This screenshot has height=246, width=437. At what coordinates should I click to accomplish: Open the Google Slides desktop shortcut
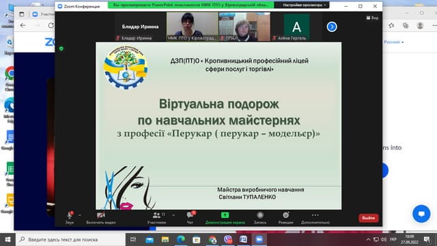(x=9, y=204)
